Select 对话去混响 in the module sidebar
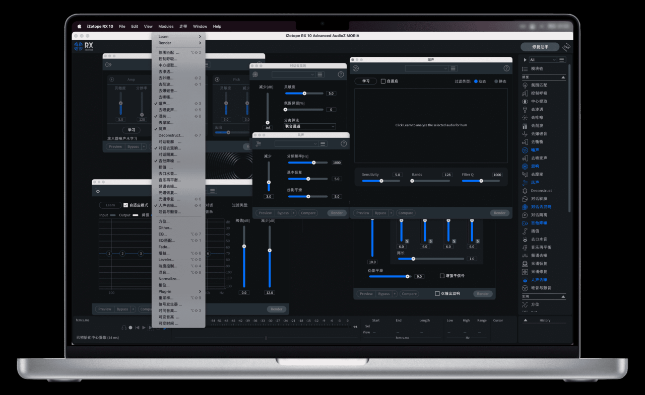 (541, 207)
